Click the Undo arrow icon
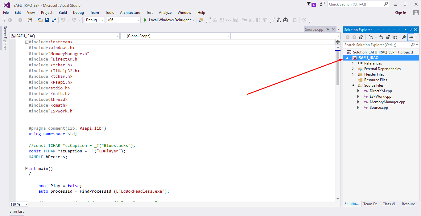 click(x=63, y=20)
